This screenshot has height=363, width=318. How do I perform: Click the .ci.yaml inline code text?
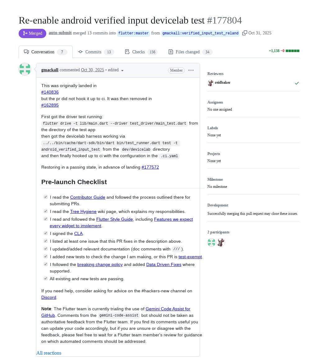click(x=169, y=156)
